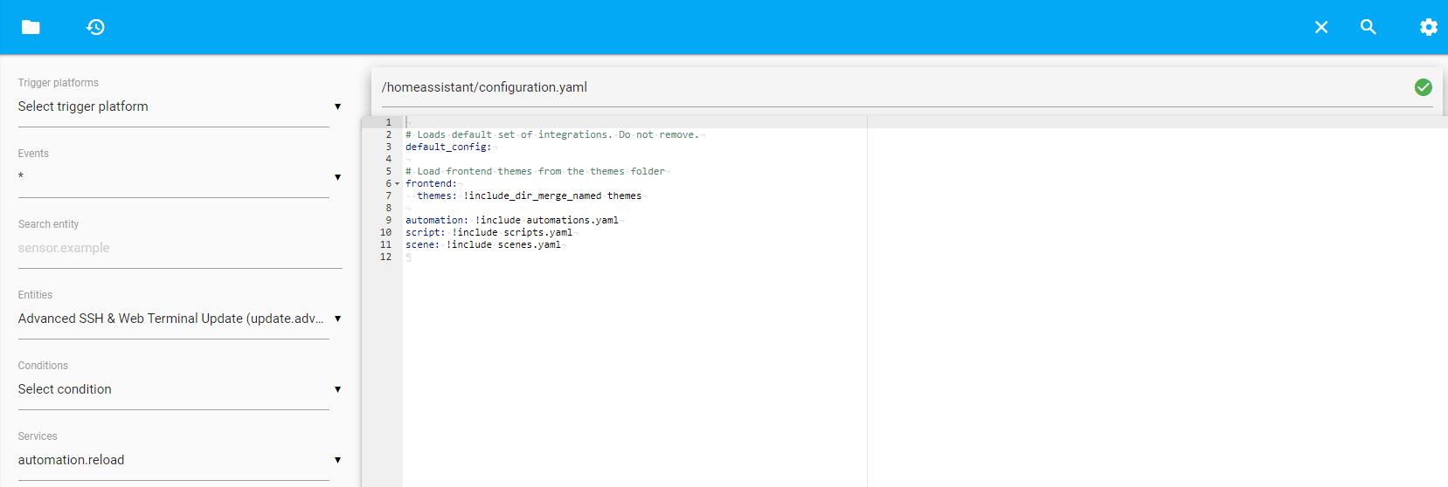Click the themes include_dir_merge_named line
Viewport: 1448px width, 487px height.
tap(529, 196)
